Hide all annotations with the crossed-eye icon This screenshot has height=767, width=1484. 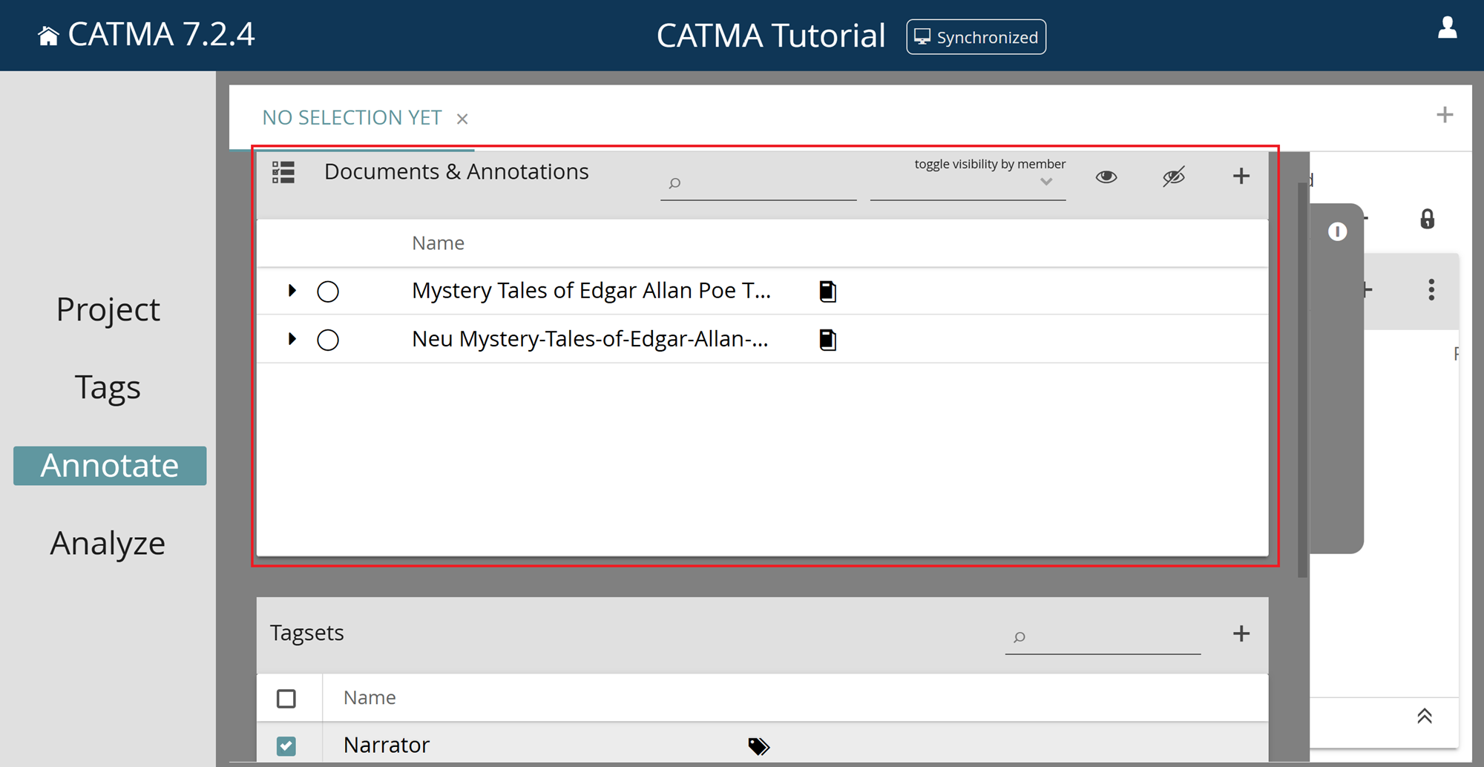[x=1173, y=177]
